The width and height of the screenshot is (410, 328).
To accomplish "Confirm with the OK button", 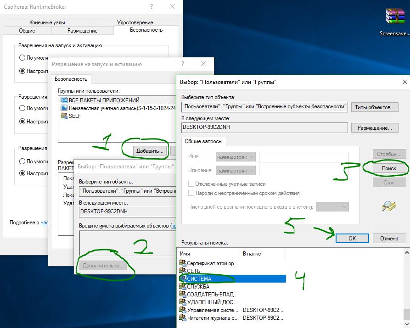I will (352, 239).
